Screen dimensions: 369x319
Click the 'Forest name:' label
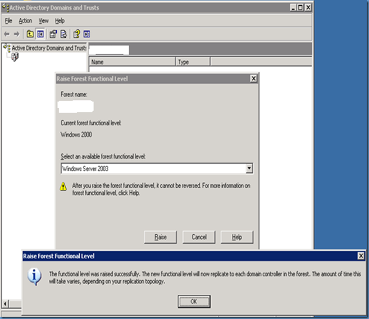point(74,94)
